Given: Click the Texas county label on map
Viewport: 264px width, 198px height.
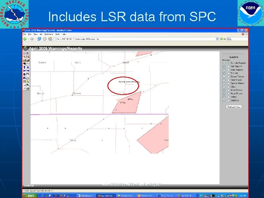Looking at the screenshot, I should point(73,140).
